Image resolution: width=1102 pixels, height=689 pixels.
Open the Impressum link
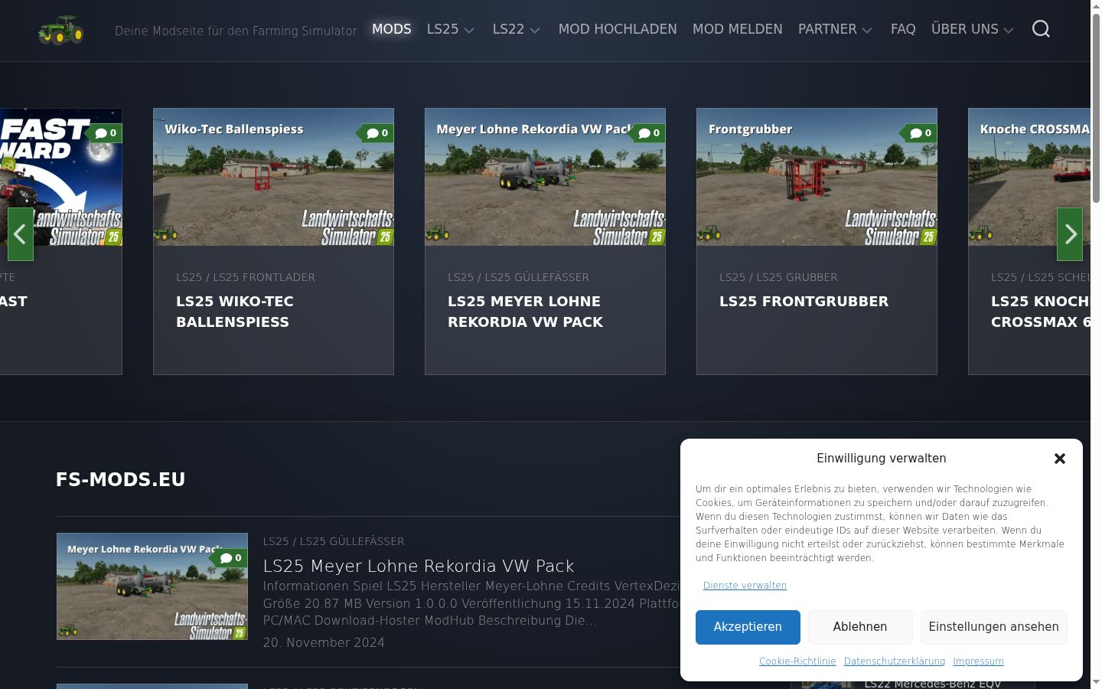(978, 661)
